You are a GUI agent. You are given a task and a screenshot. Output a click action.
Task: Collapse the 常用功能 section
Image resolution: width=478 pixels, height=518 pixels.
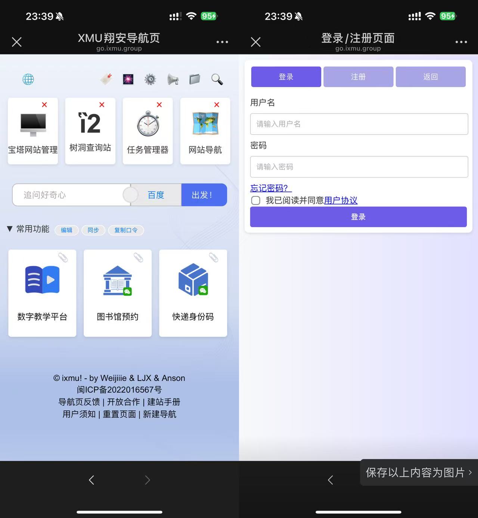10,229
